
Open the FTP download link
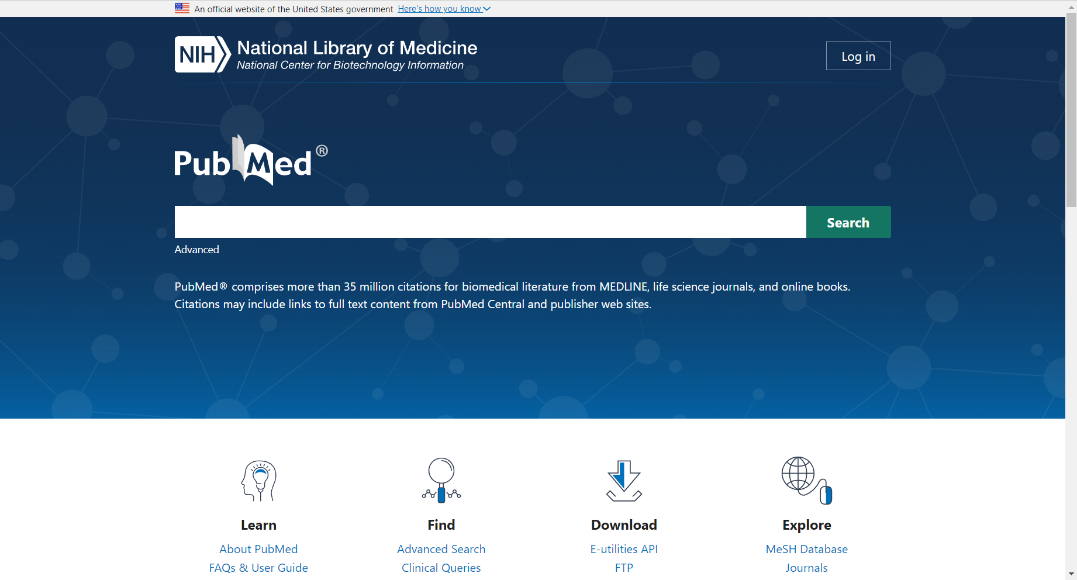point(624,568)
